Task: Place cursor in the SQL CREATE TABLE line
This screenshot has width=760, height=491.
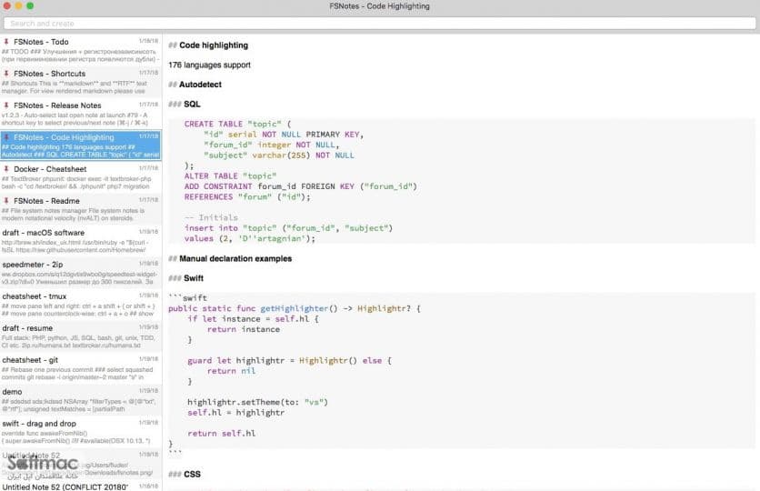Action: pos(237,124)
